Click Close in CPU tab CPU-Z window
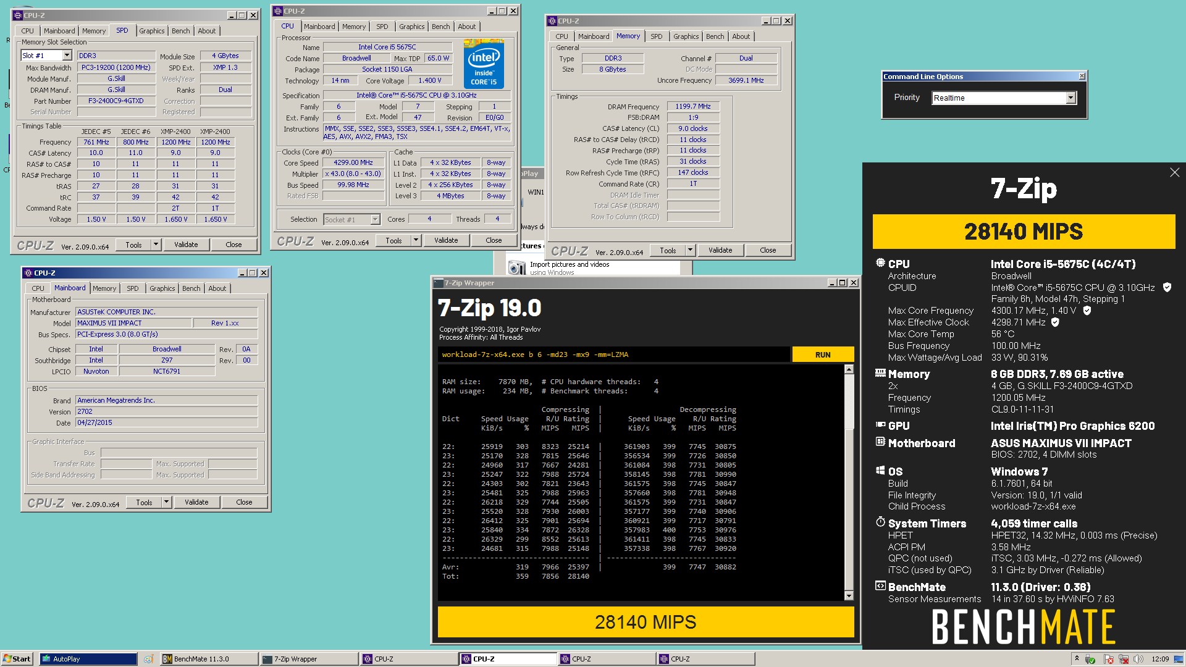The image size is (1186, 667). [x=494, y=240]
